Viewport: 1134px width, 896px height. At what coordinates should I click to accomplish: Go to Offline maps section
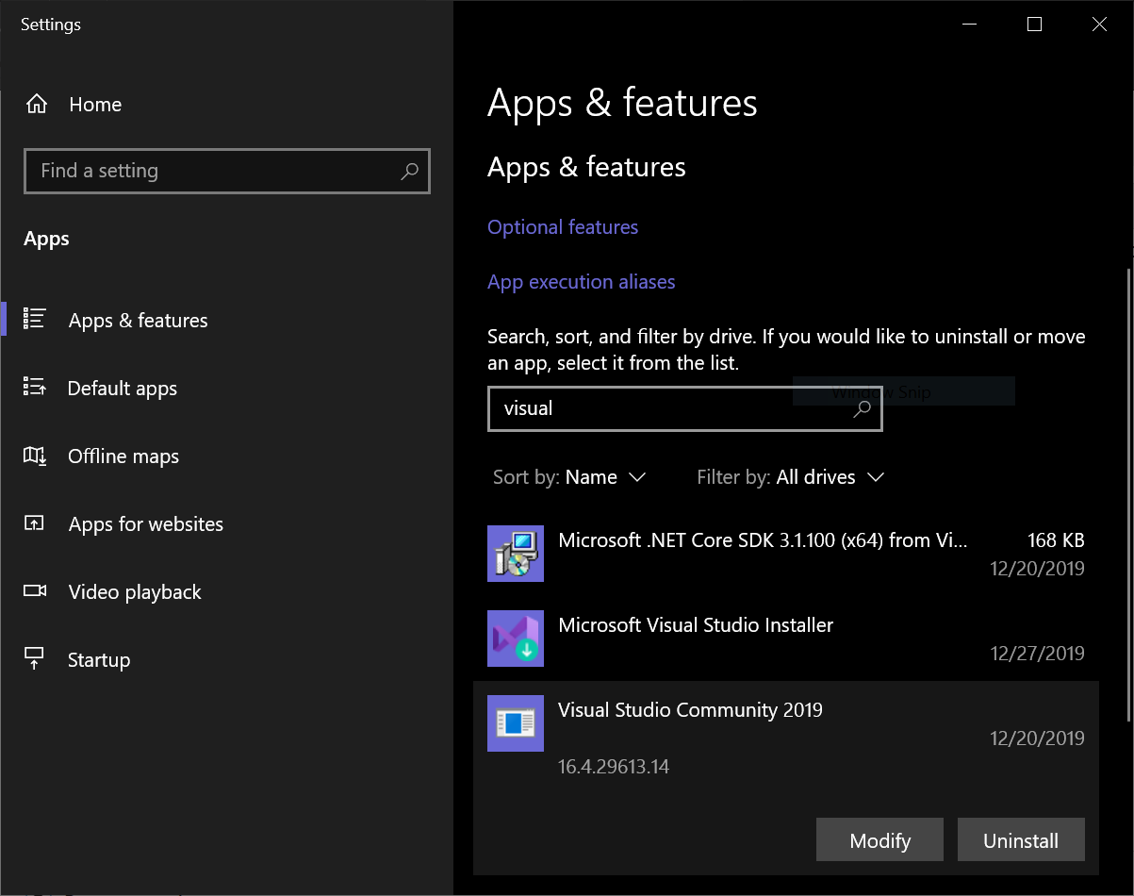tap(123, 456)
